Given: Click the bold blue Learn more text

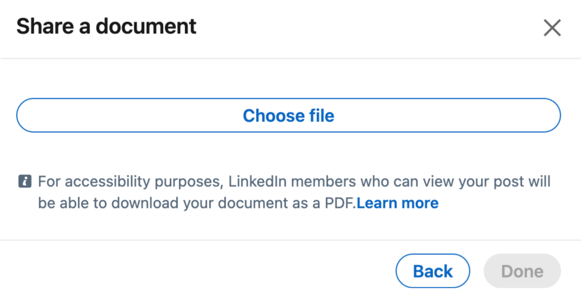Looking at the screenshot, I should (x=398, y=203).
